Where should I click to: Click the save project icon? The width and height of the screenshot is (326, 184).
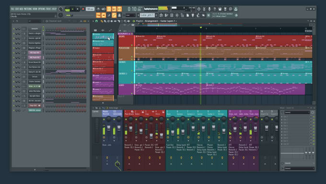click(220, 9)
